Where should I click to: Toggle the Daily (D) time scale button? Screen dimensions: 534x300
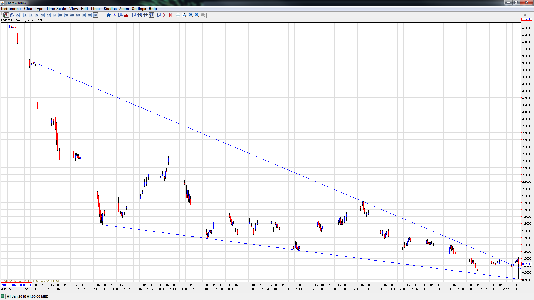(84, 15)
